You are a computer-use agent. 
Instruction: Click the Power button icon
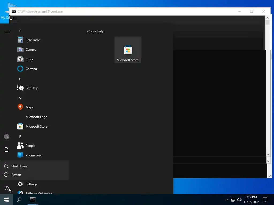(x=7, y=188)
